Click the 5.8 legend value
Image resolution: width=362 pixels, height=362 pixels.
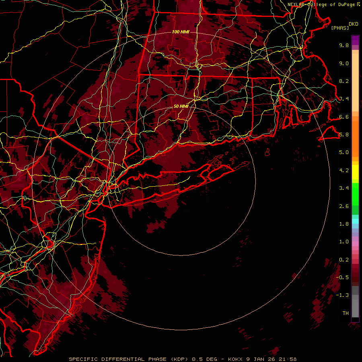[344, 135]
